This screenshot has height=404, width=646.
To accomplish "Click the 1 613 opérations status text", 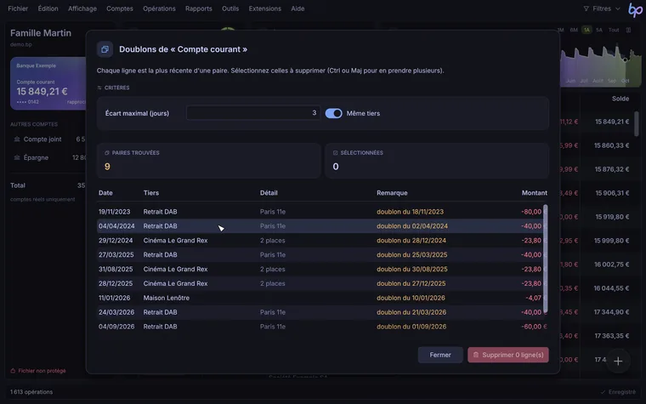I will pyautogui.click(x=31, y=392).
